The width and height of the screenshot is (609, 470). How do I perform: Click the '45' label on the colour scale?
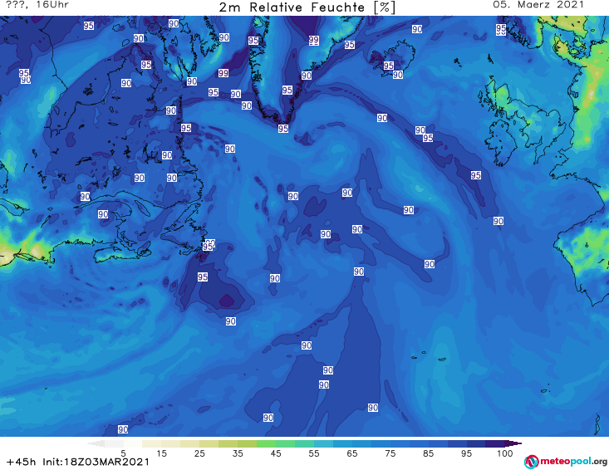[275, 453]
